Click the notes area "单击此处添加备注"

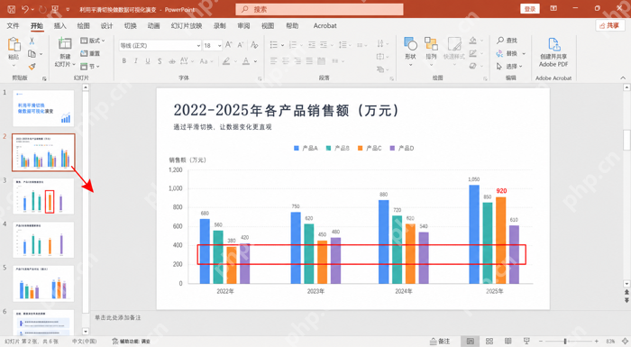118,317
